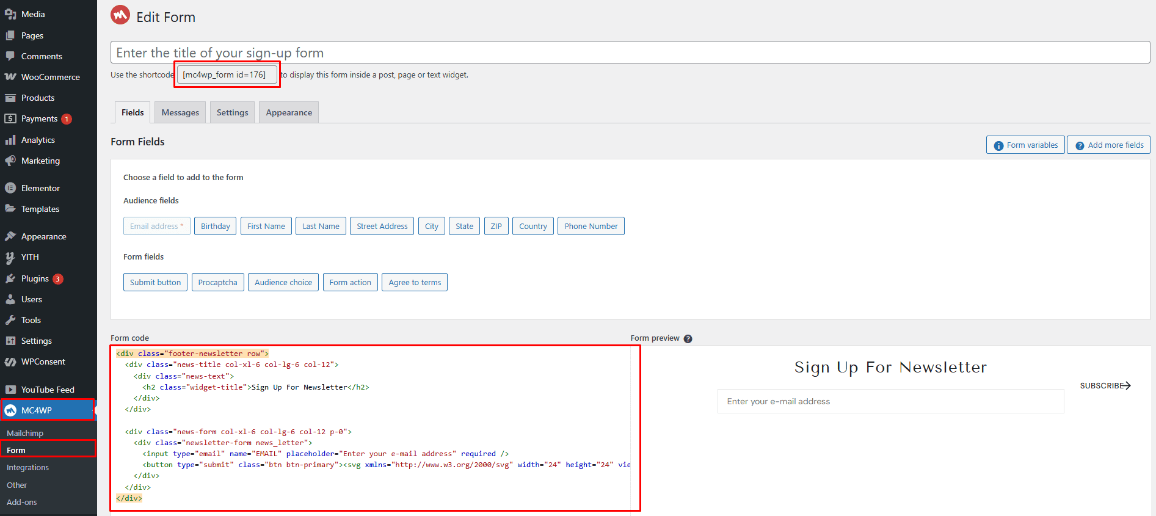Add the Agree to terms field
The image size is (1156, 516).
click(x=415, y=282)
